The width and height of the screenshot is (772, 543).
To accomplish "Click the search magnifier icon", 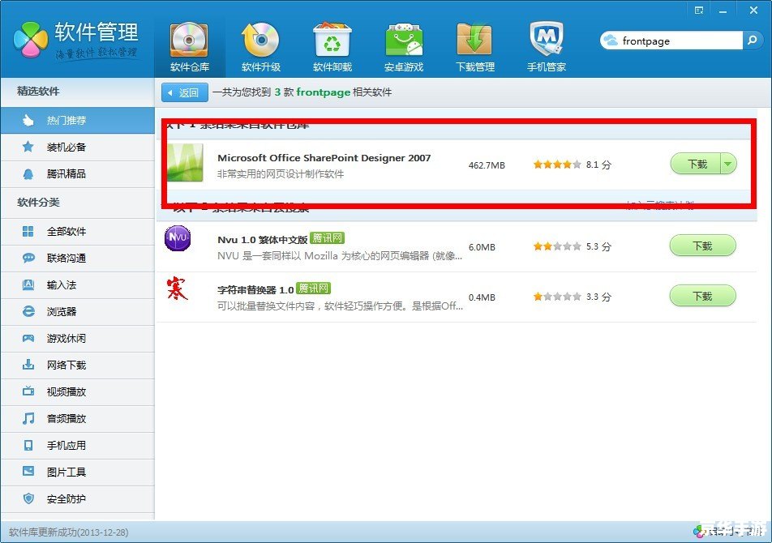I will 752,41.
